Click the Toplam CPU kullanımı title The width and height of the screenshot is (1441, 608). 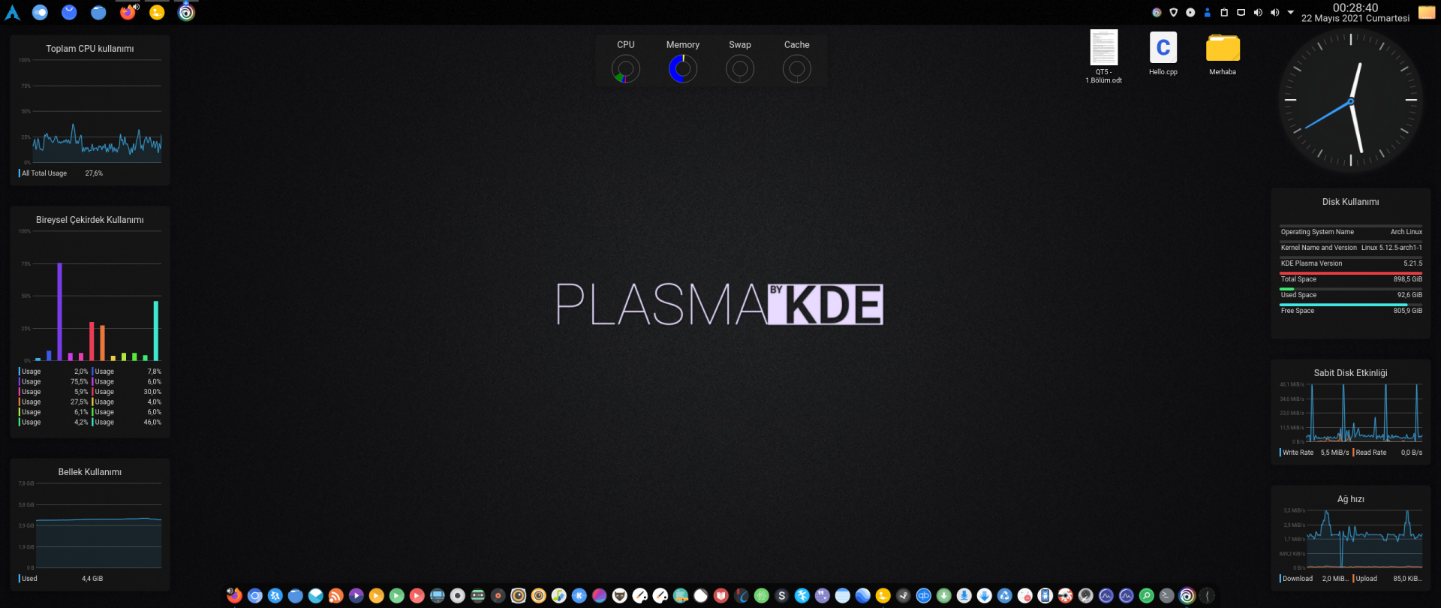[90, 49]
